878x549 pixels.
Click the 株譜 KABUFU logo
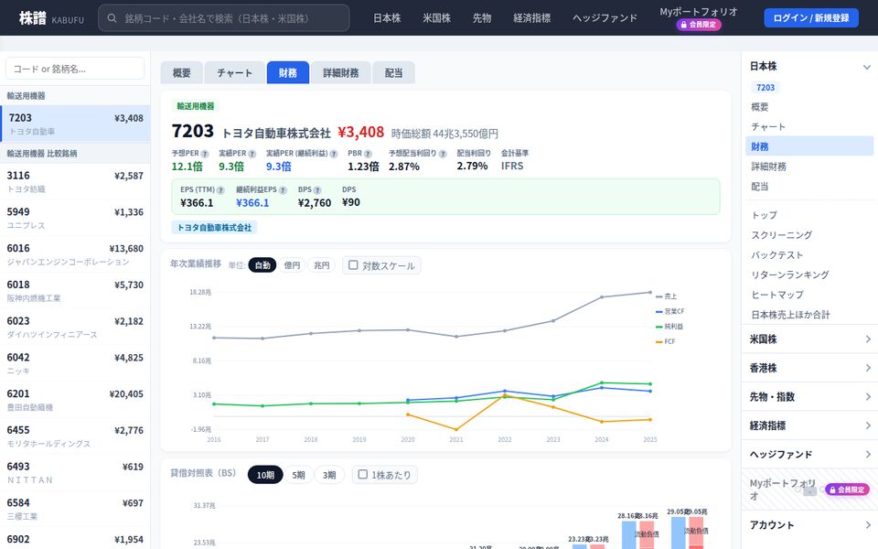pos(51,18)
